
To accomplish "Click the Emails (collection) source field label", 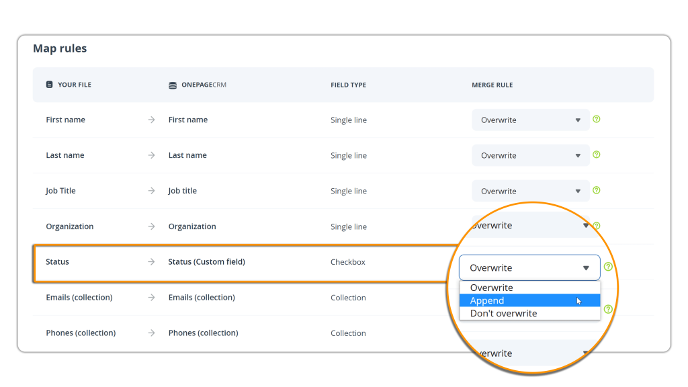I will click(x=79, y=298).
